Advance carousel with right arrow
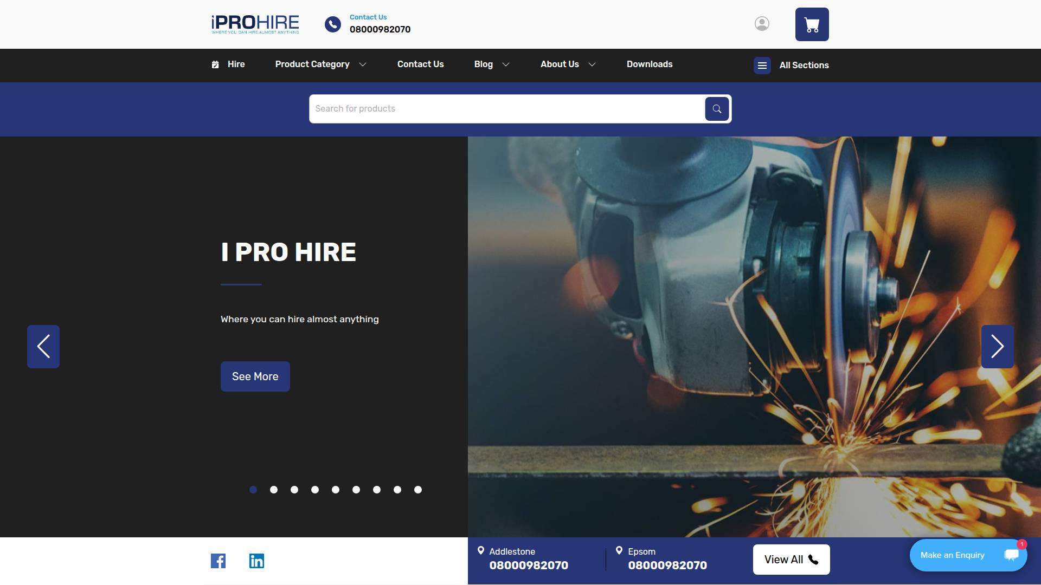The image size is (1041, 585). pyautogui.click(x=997, y=346)
